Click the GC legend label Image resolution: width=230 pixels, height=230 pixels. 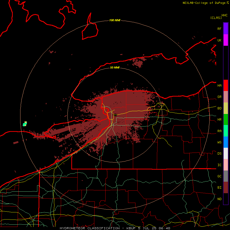(x=220, y=176)
